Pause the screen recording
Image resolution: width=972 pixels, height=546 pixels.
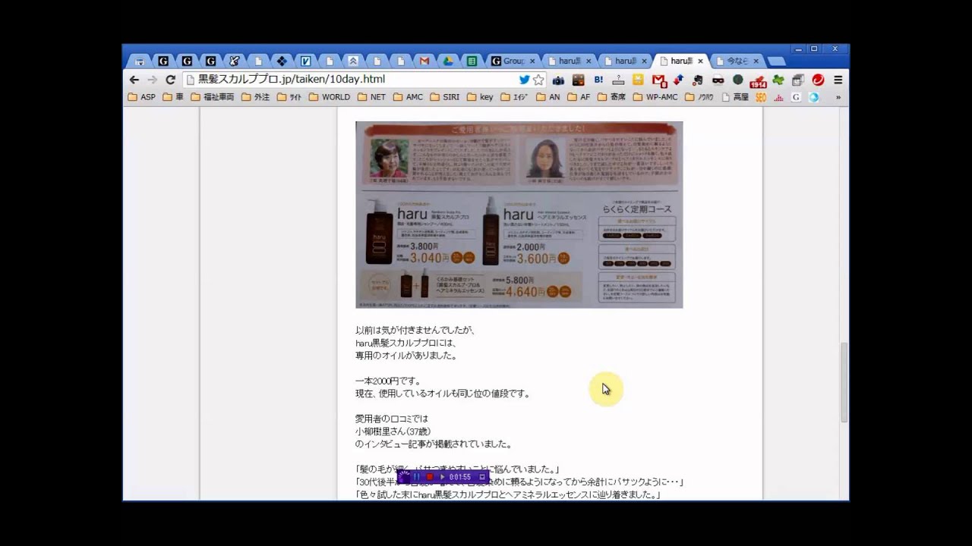[x=416, y=477]
